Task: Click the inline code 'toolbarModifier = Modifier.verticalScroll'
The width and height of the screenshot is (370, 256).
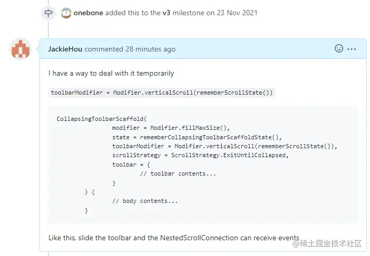Action: pos(162,93)
